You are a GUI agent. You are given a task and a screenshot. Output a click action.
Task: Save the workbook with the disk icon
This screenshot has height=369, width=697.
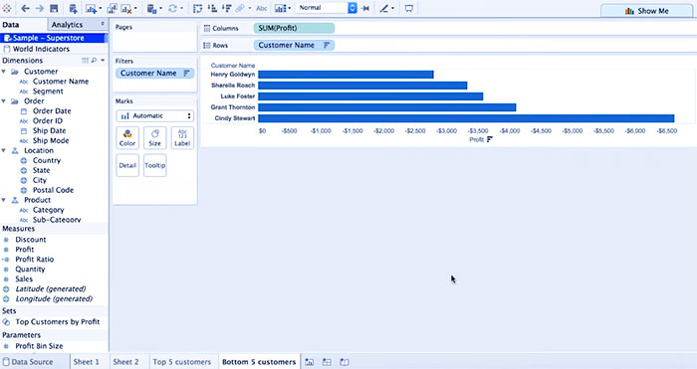[x=54, y=8]
